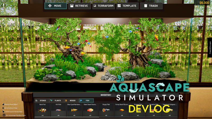Select the Trash tool

[x=151, y=6]
